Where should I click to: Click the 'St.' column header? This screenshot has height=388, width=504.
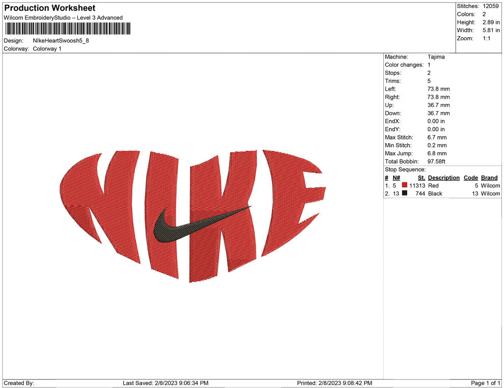(422, 177)
